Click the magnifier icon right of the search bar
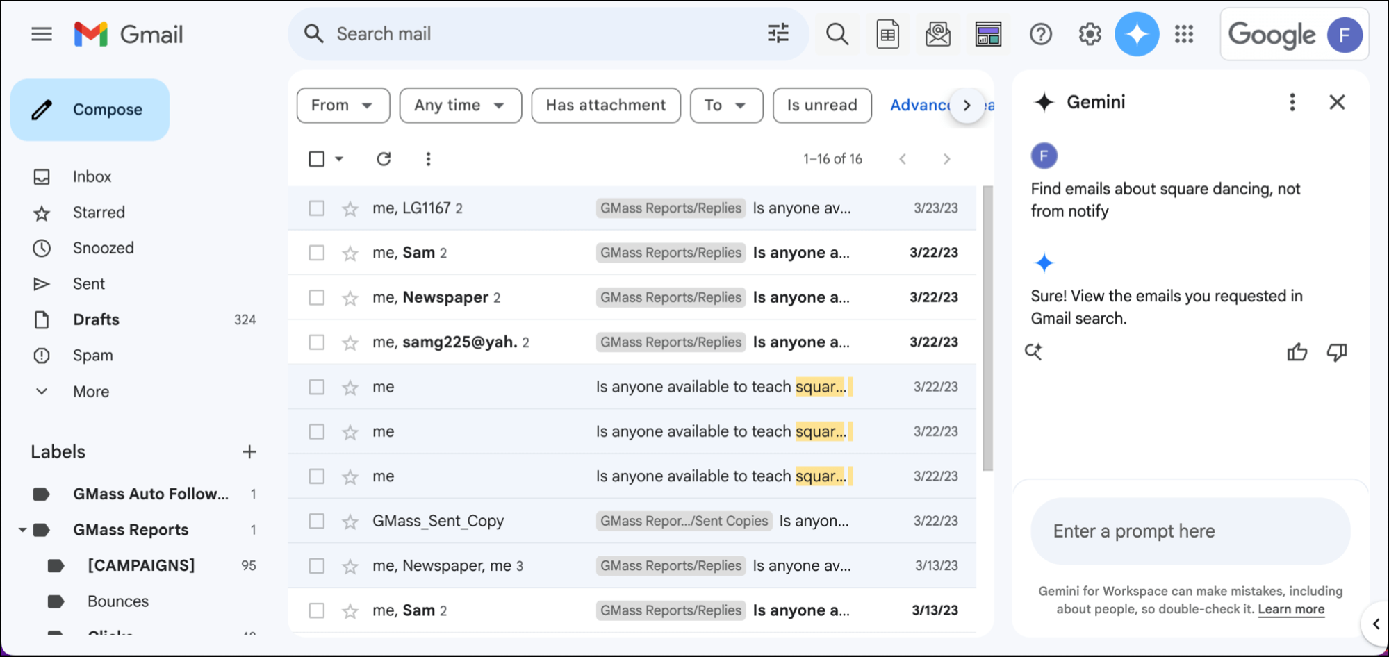Image resolution: width=1389 pixels, height=657 pixels. 837,34
